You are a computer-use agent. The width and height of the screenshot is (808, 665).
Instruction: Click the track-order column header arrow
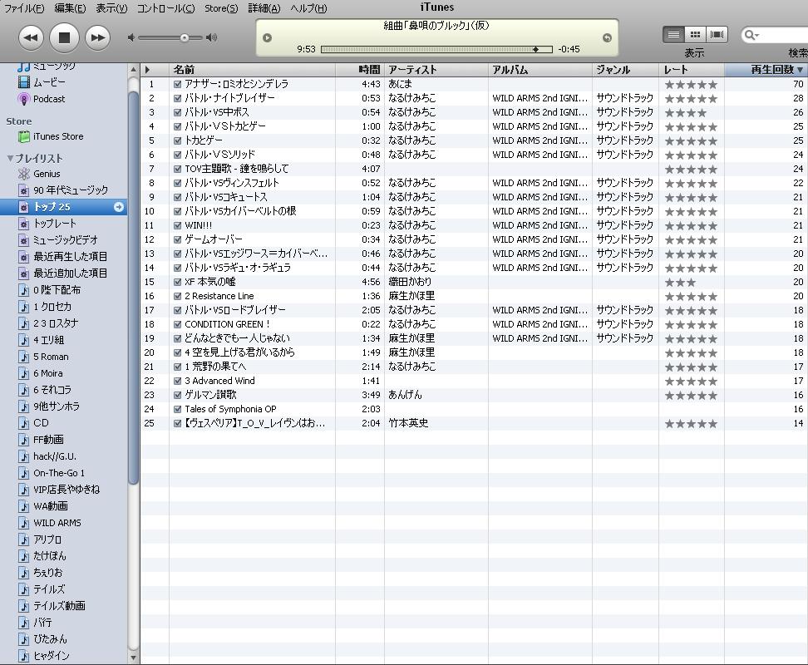click(x=147, y=70)
